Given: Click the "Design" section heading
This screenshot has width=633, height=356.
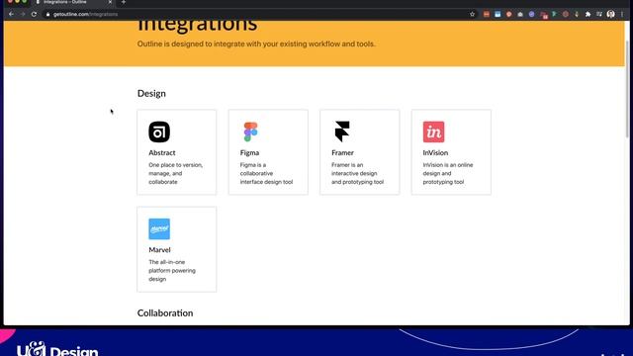Looking at the screenshot, I should pyautogui.click(x=151, y=93).
